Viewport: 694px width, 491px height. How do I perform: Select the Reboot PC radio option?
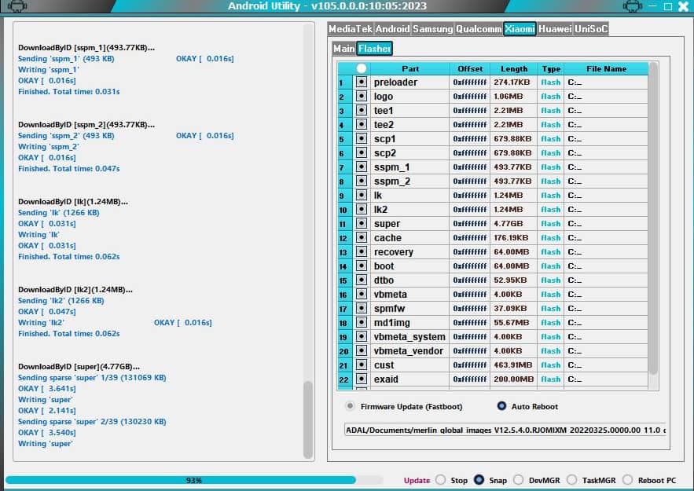tap(628, 480)
